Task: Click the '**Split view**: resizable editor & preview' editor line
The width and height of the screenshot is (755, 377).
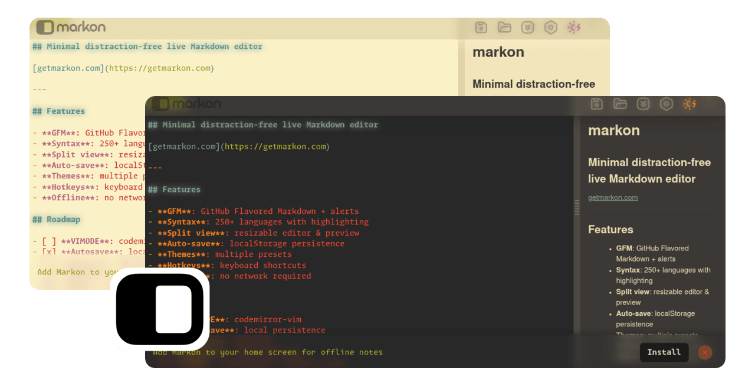Action: point(254,233)
